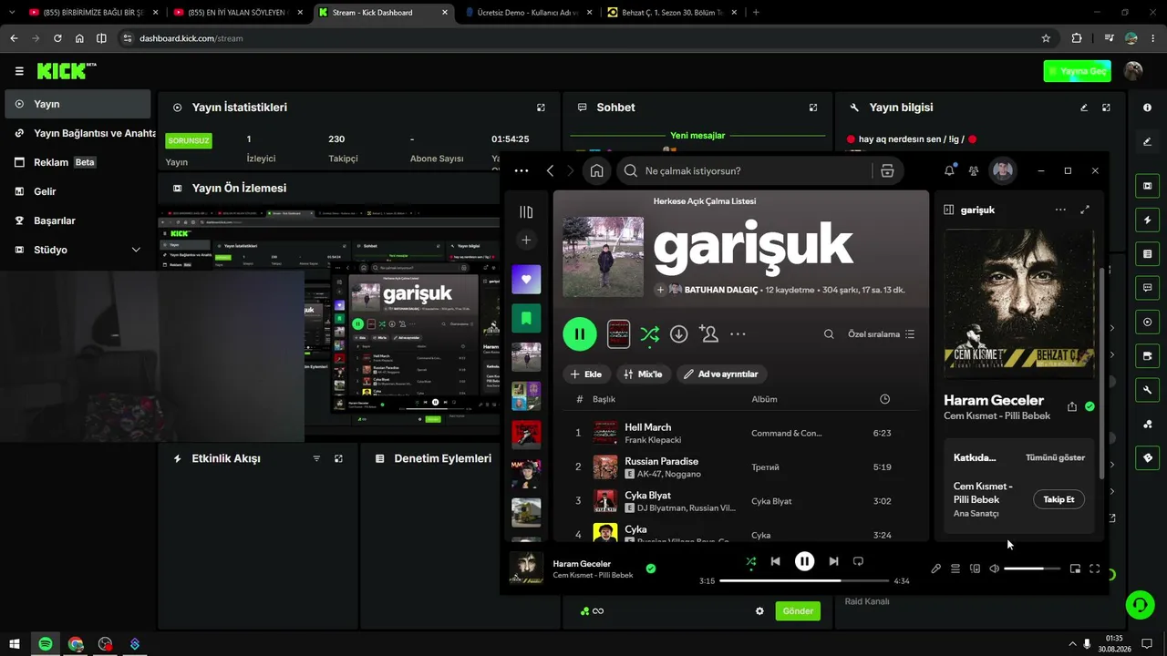
Task: Create a new playlist with plus icon
Action: [x=526, y=240]
